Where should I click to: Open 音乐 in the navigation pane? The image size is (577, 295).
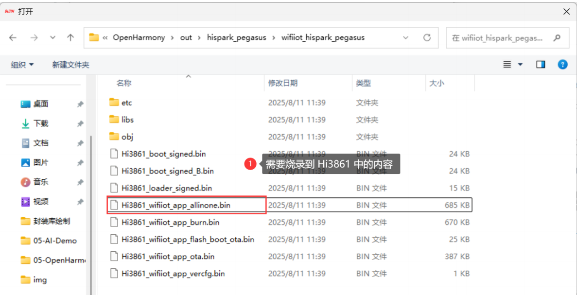tap(40, 182)
